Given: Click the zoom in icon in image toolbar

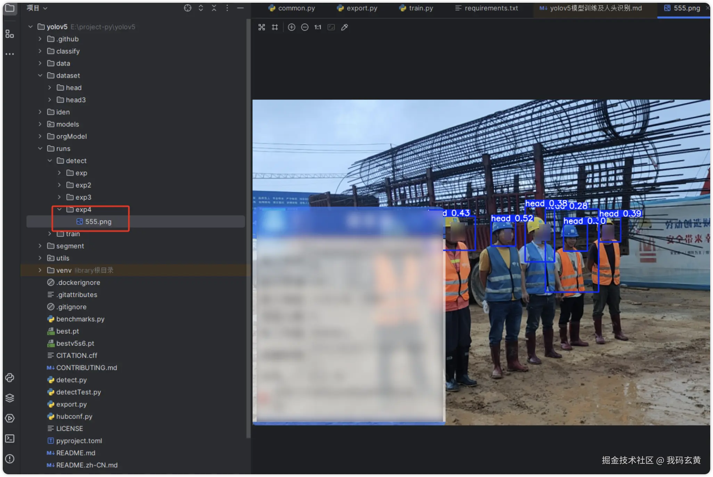Looking at the screenshot, I should [x=291, y=27].
